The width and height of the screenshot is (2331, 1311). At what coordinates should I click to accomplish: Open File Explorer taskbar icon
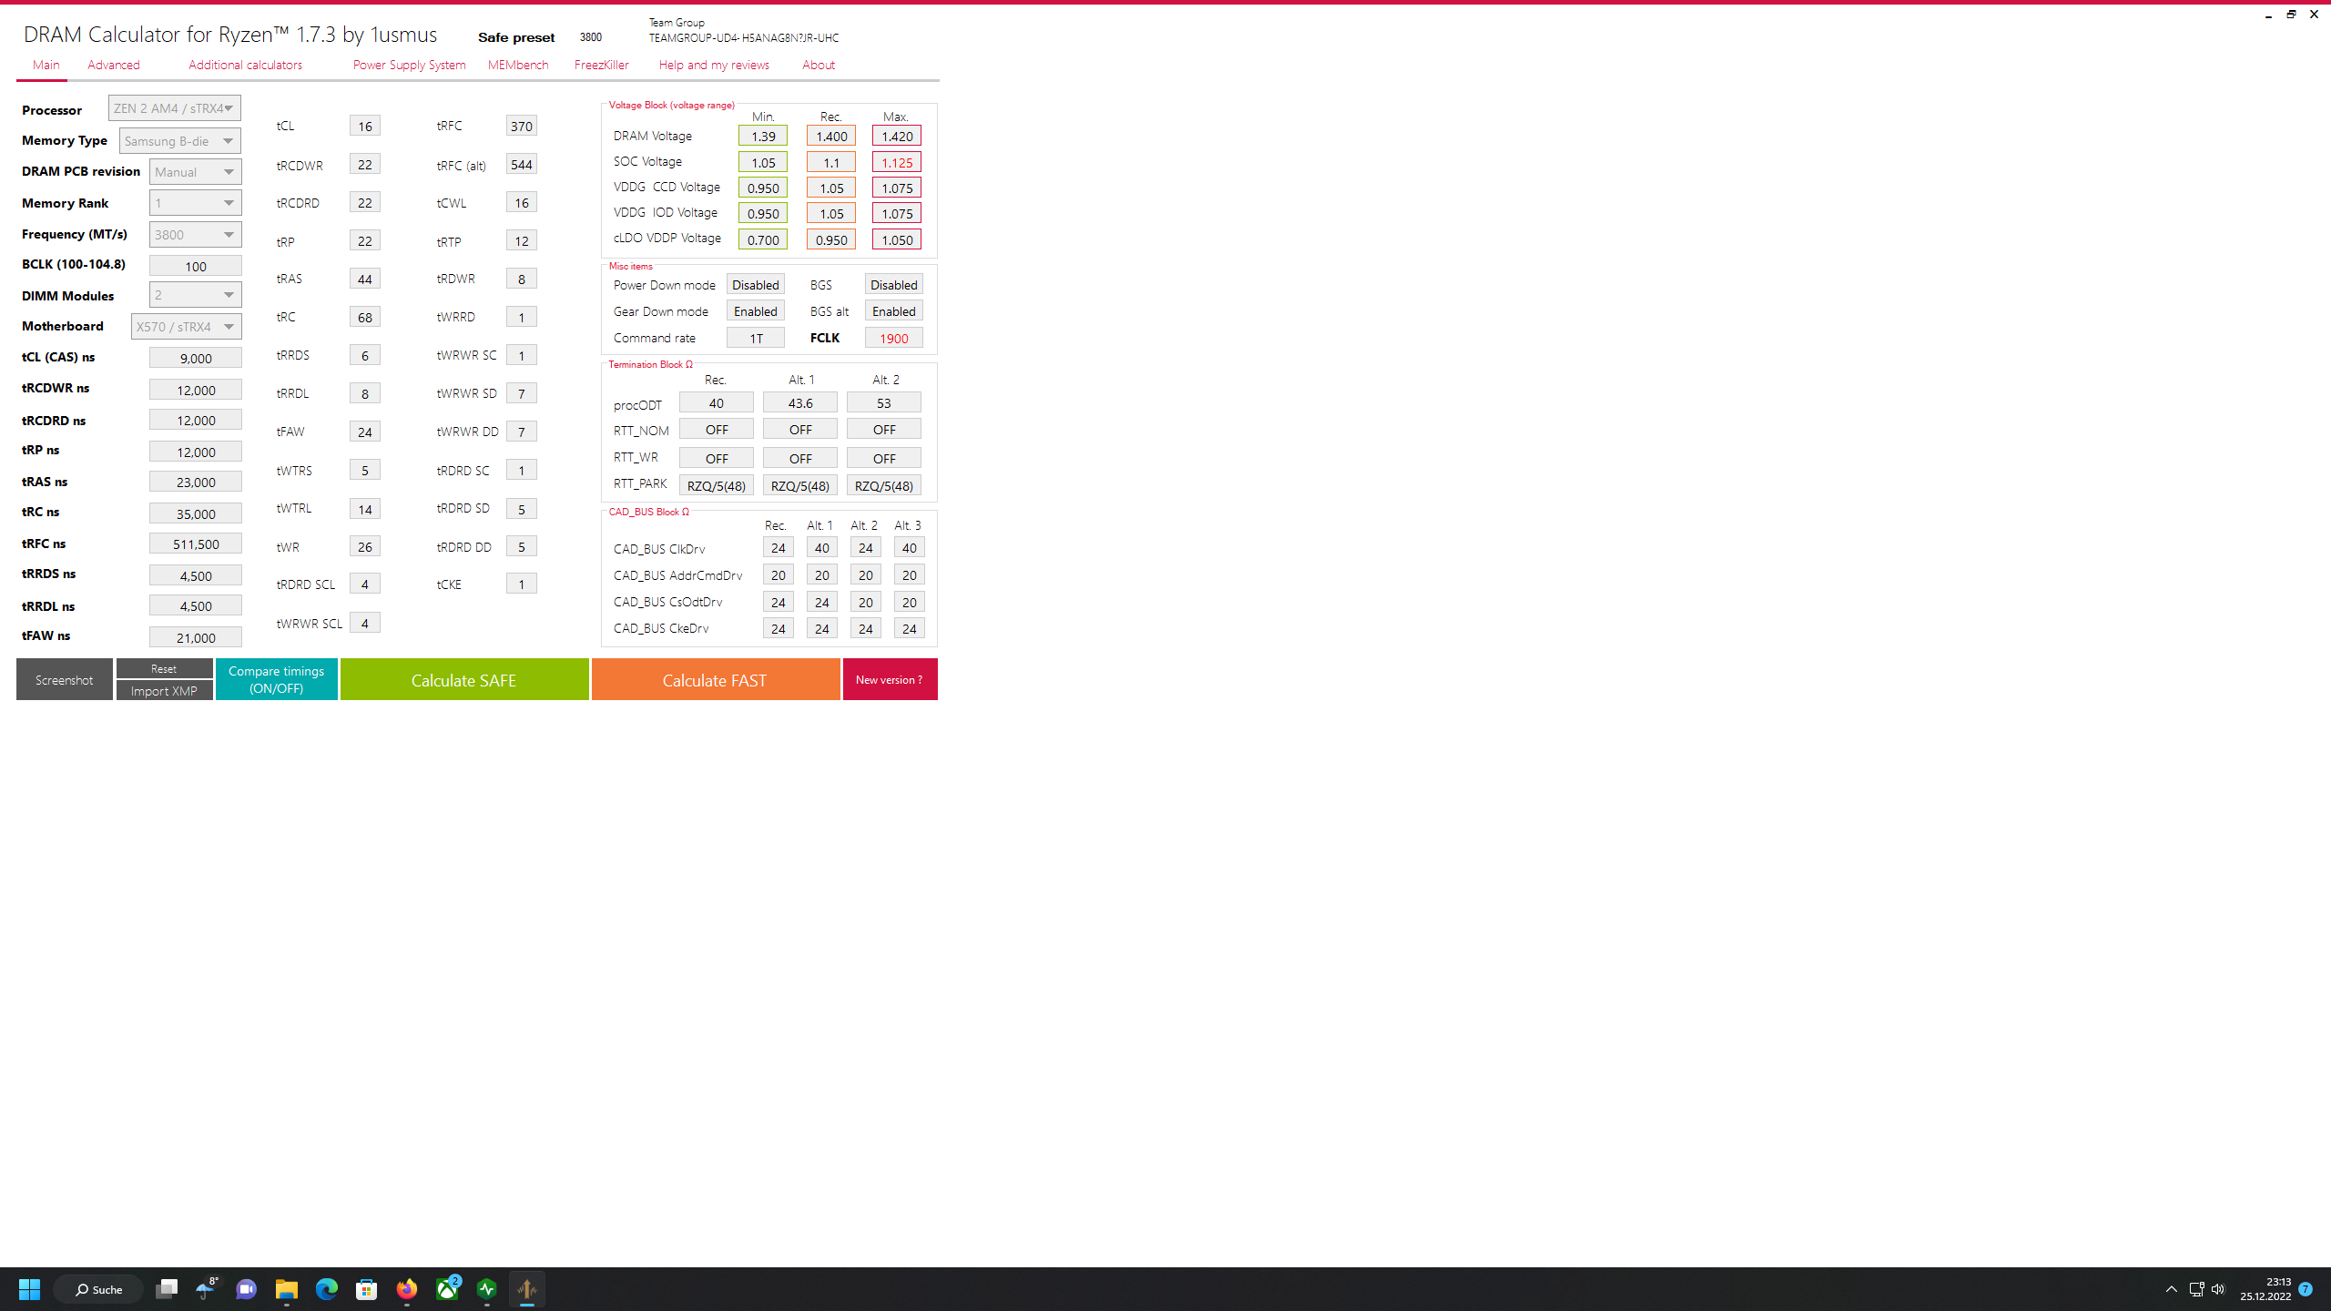click(x=287, y=1289)
